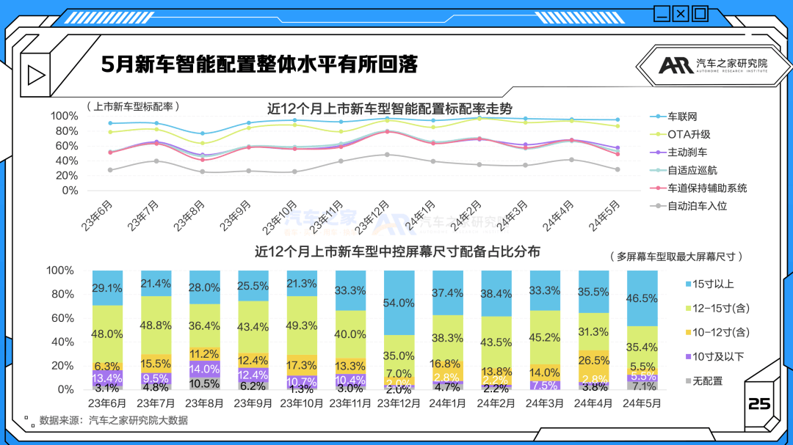Select the OTA升级 legend entry

point(681,134)
